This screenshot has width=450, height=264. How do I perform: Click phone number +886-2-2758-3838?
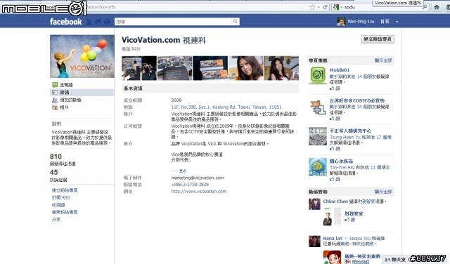coord(190,185)
